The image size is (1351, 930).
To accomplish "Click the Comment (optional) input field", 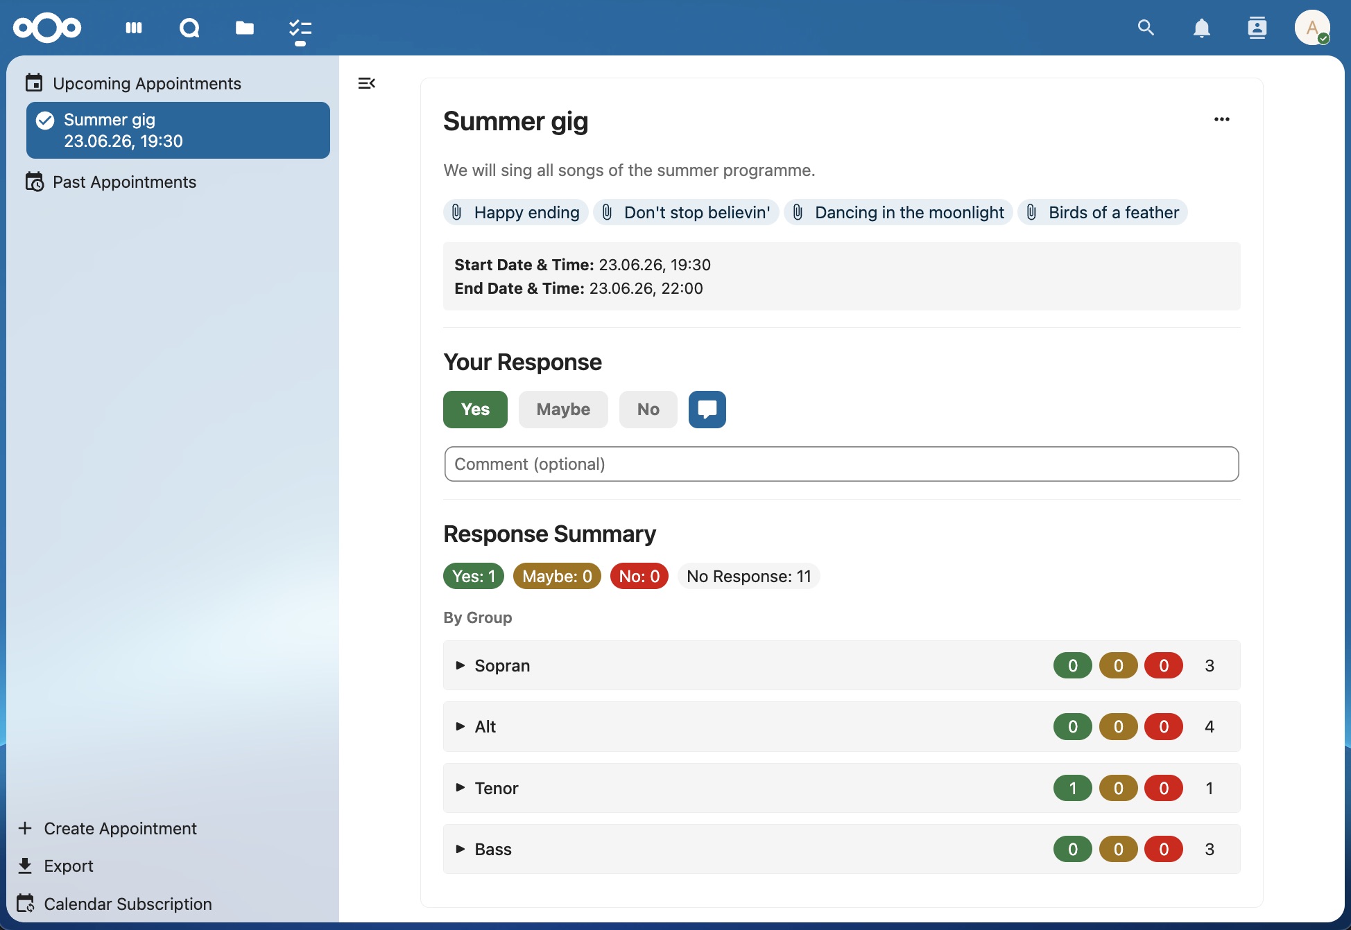I will tap(841, 464).
